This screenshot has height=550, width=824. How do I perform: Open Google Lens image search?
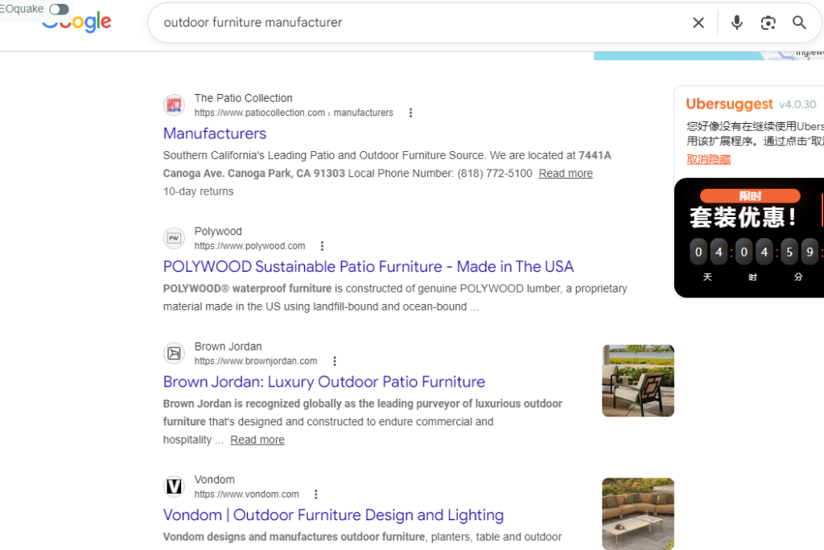point(768,23)
